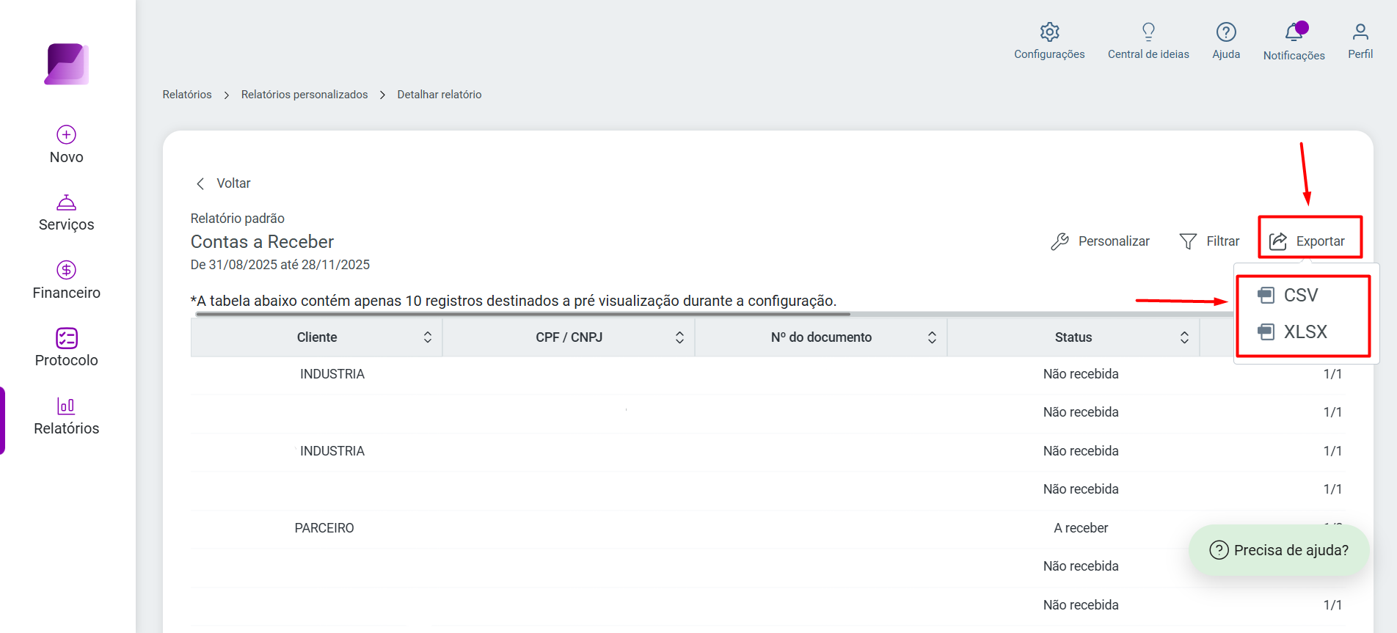The image size is (1397, 633).
Task: Go to Relatórios breadcrumb
Action: 187,95
